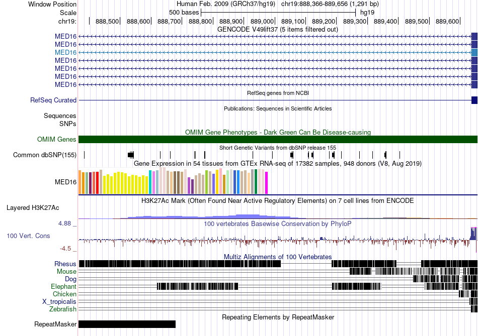The image size is (478, 336).
Task: Click 'Repeating Elements by RepeatMasker' title
Action: 278,317
